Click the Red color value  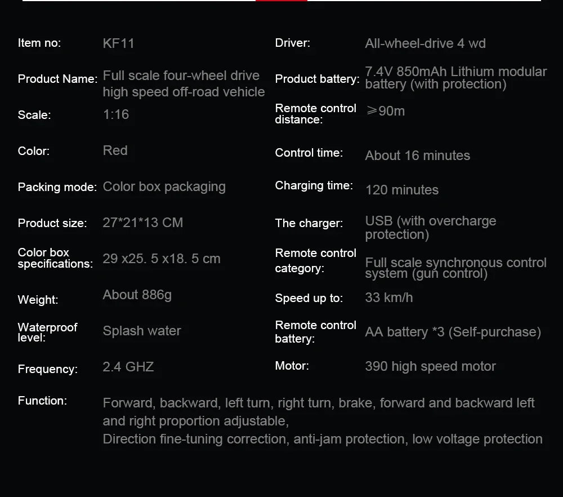tap(115, 150)
